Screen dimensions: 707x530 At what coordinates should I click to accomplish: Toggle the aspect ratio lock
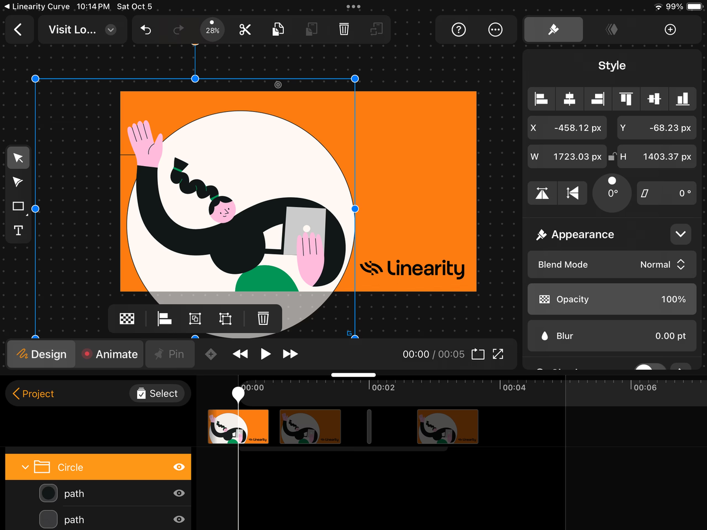(x=612, y=157)
